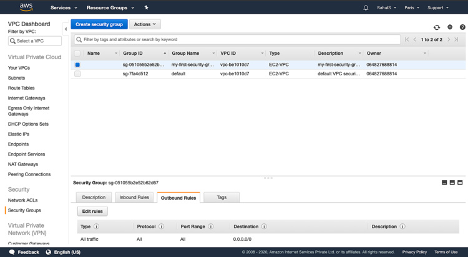Click info icon next to Destination
468x257 pixels.
click(265, 227)
